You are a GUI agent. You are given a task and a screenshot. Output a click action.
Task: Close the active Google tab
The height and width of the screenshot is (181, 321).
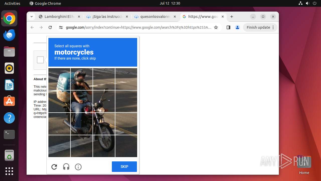coord(223,17)
